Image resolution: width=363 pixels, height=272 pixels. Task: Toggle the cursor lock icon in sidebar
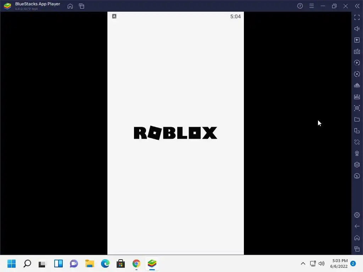click(x=357, y=40)
